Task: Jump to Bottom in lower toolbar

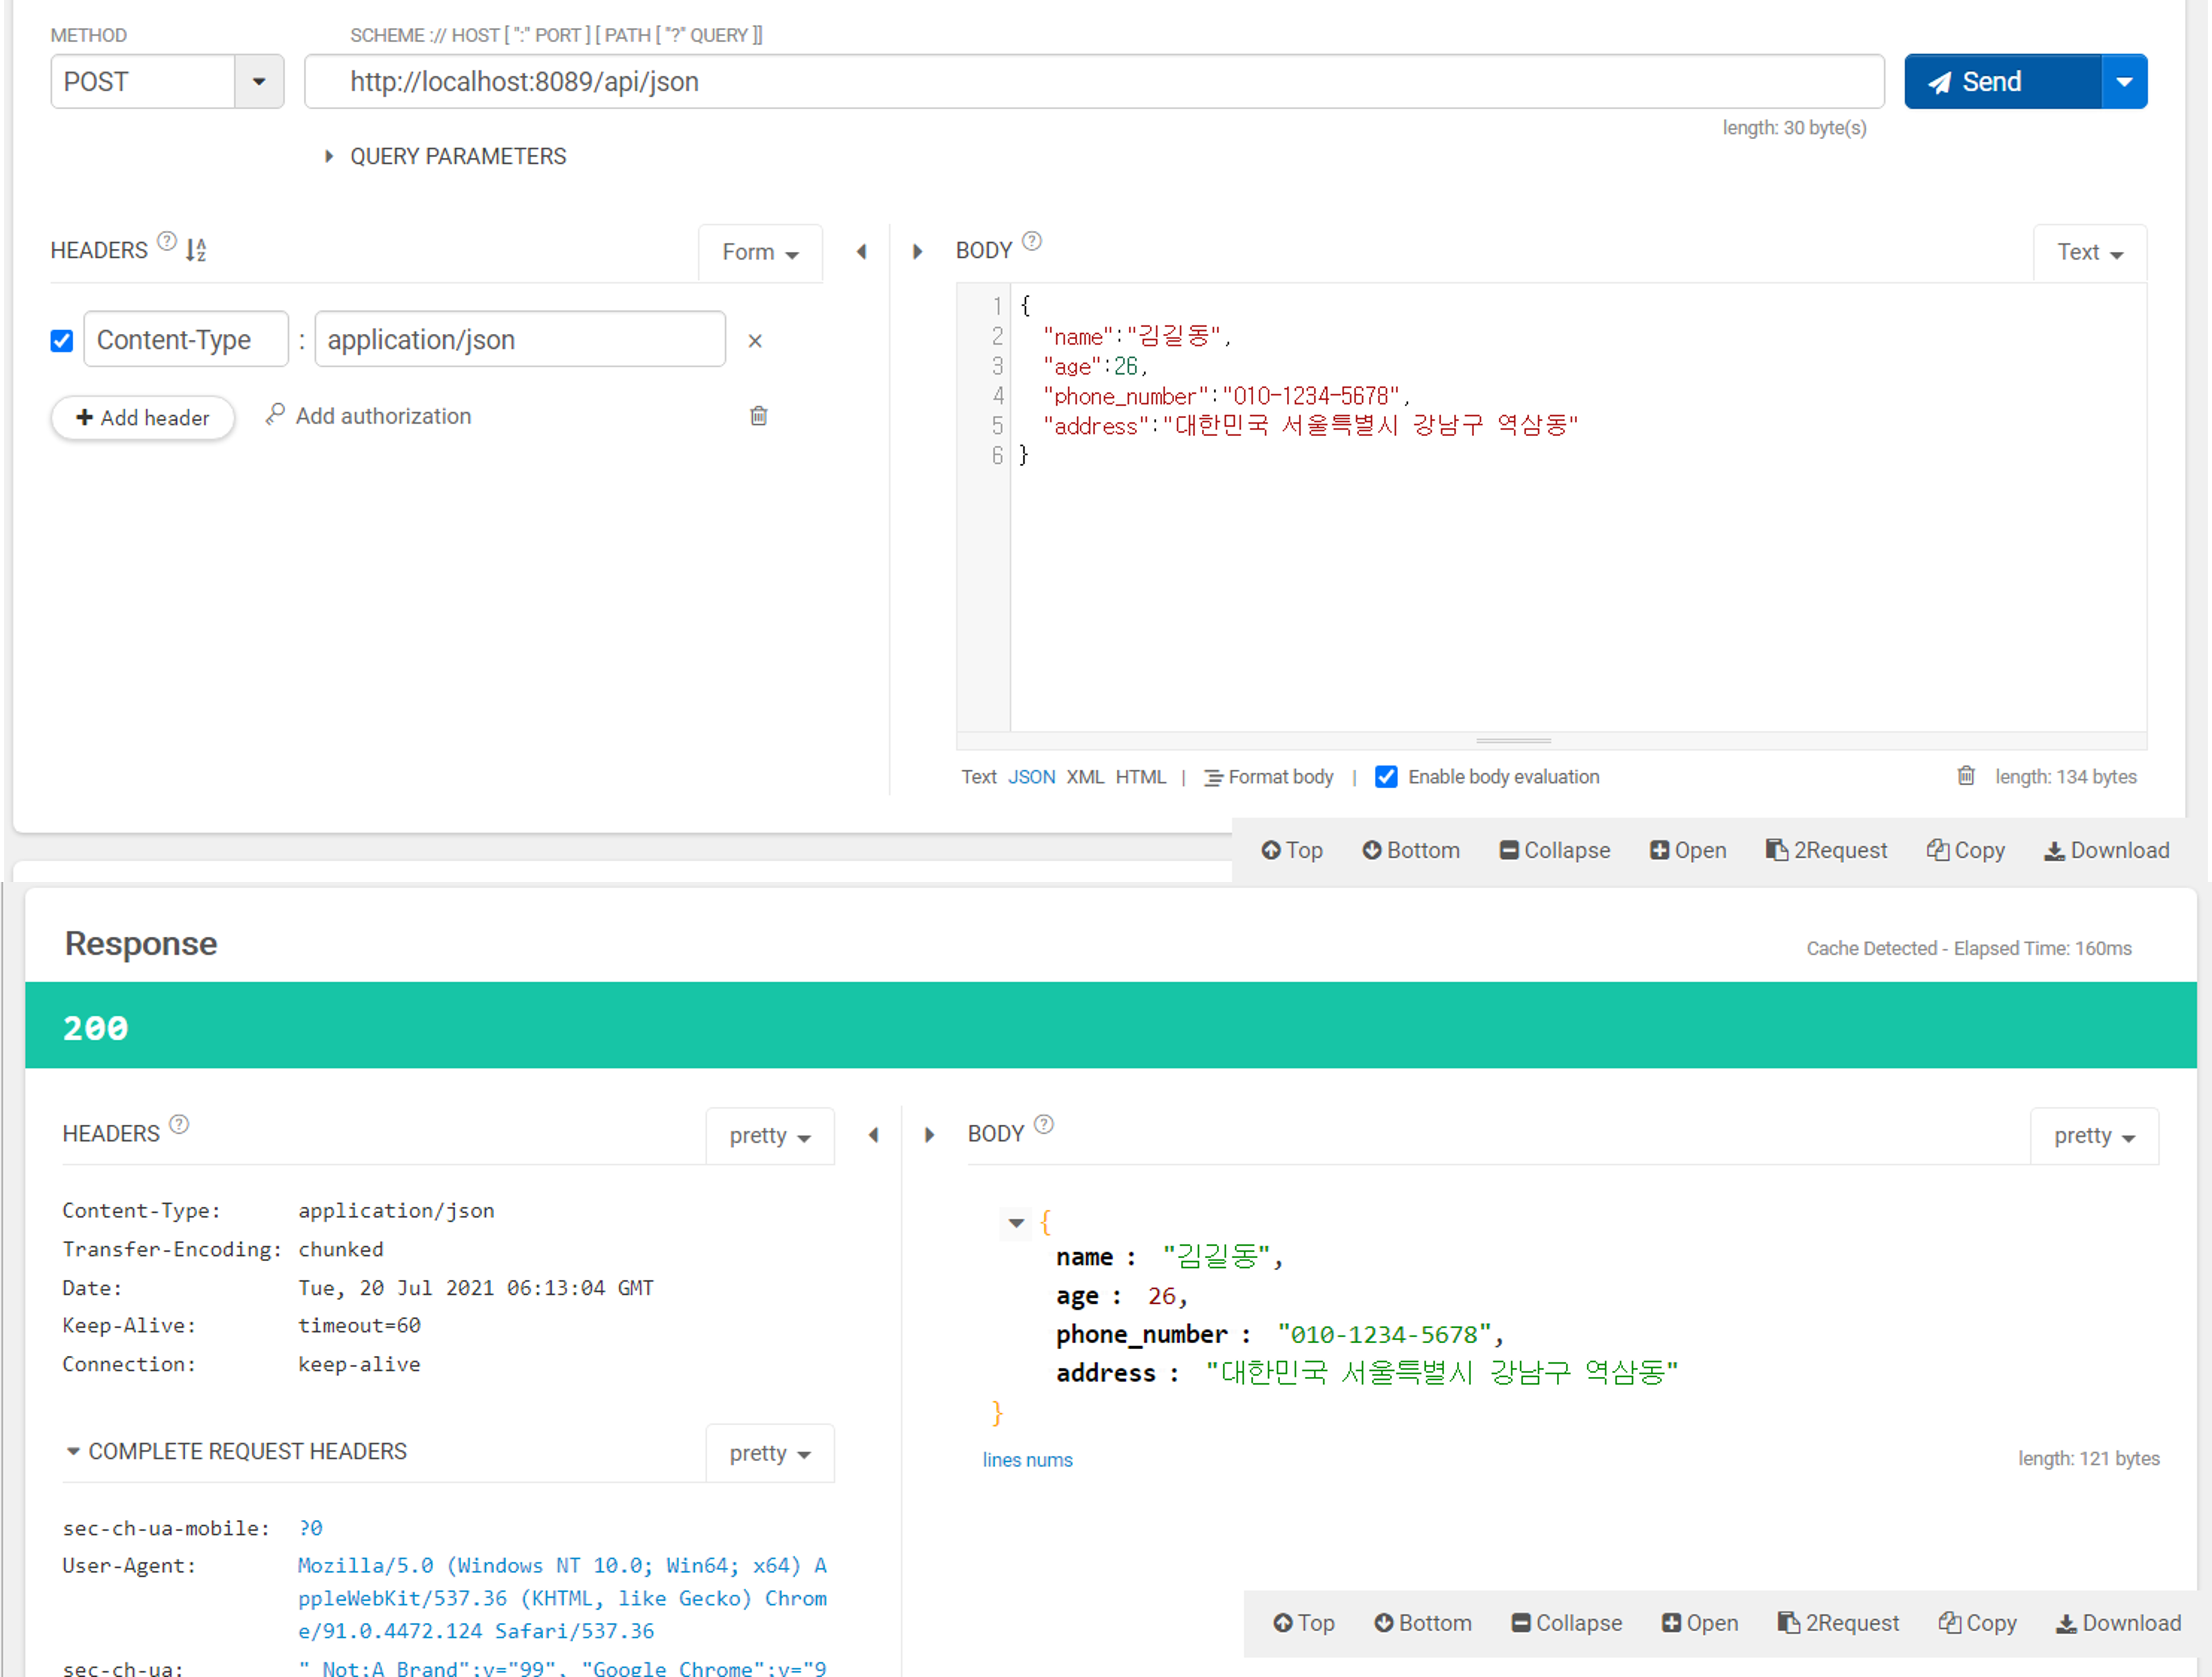Action: tap(1423, 1623)
